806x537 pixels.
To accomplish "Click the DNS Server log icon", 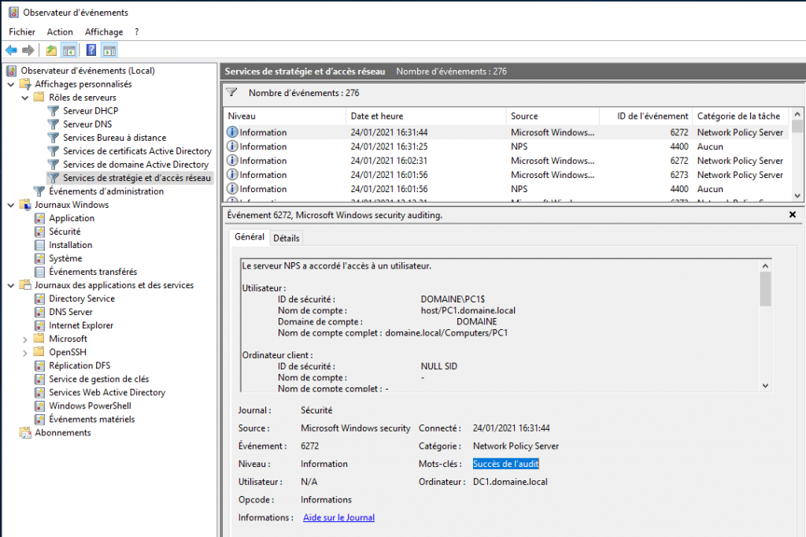I will click(39, 312).
